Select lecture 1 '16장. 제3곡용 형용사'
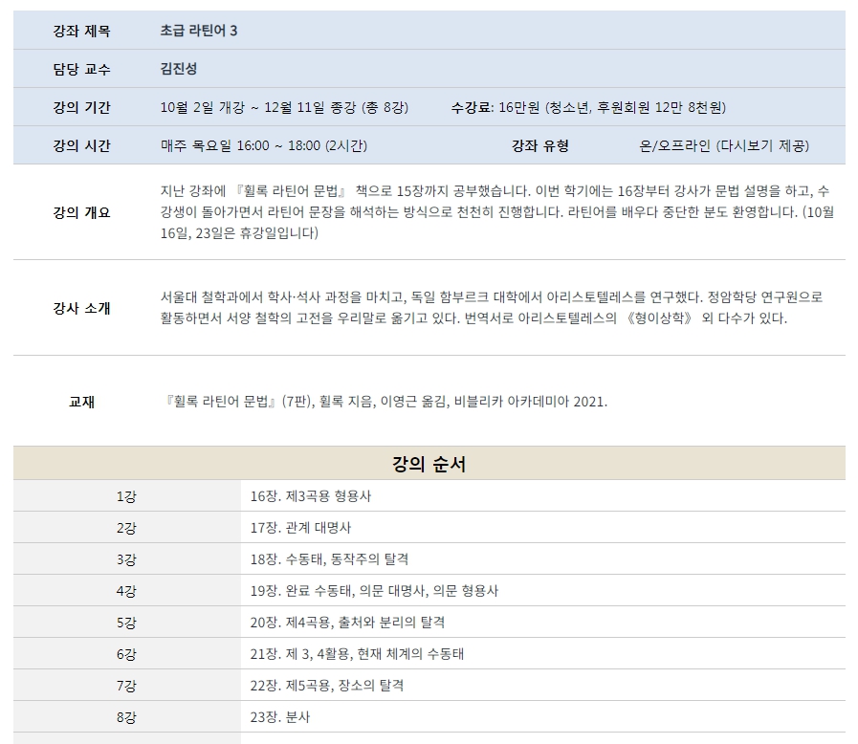 [310, 496]
